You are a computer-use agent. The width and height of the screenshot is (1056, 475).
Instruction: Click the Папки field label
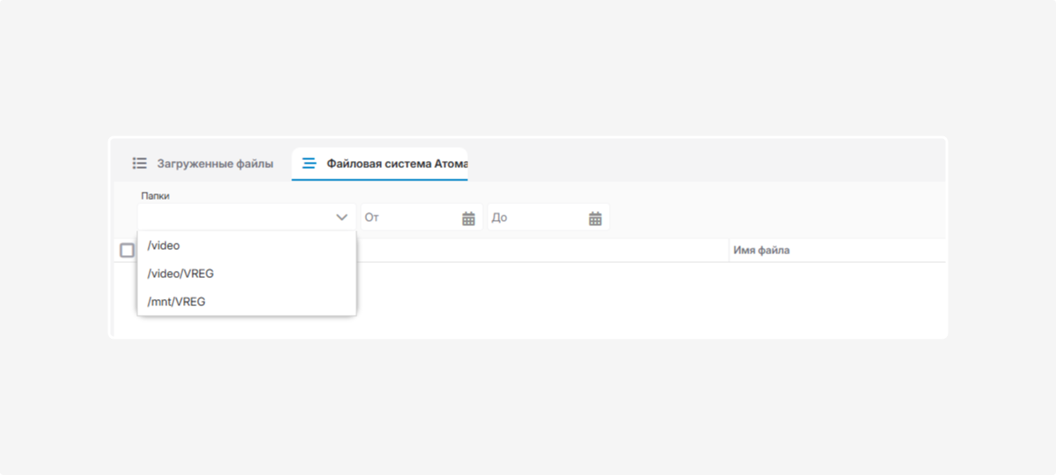pos(155,196)
